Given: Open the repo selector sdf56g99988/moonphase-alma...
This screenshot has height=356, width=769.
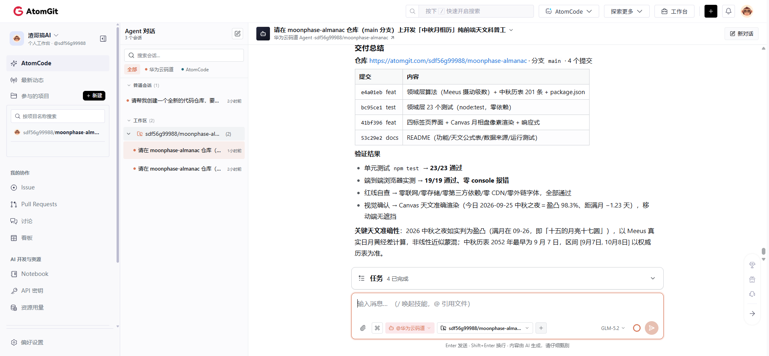Looking at the screenshot, I should coord(485,328).
